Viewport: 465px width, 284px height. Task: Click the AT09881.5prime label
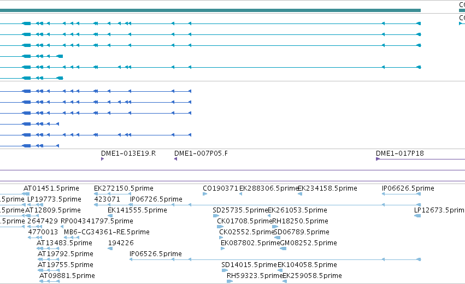(67, 276)
